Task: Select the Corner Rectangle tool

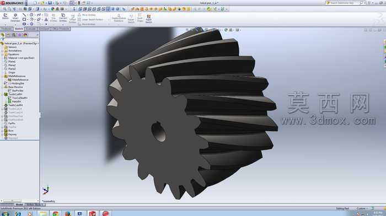Action: [x=24, y=19]
